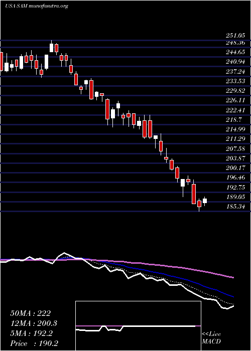This screenshot has width=251, height=351.
Task: Select the 207.58 price level label
Action: coord(235,148)
